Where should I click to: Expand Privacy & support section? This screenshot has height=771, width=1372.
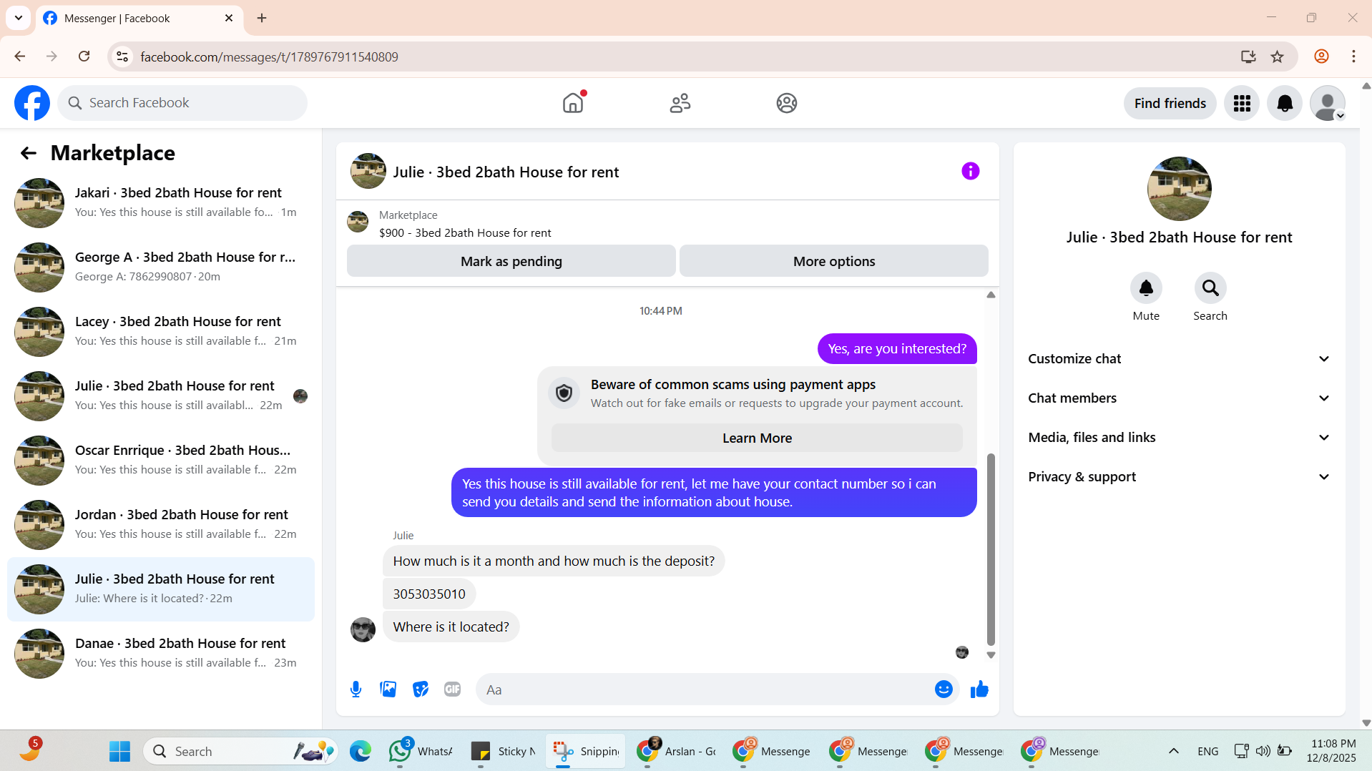coord(1179,477)
